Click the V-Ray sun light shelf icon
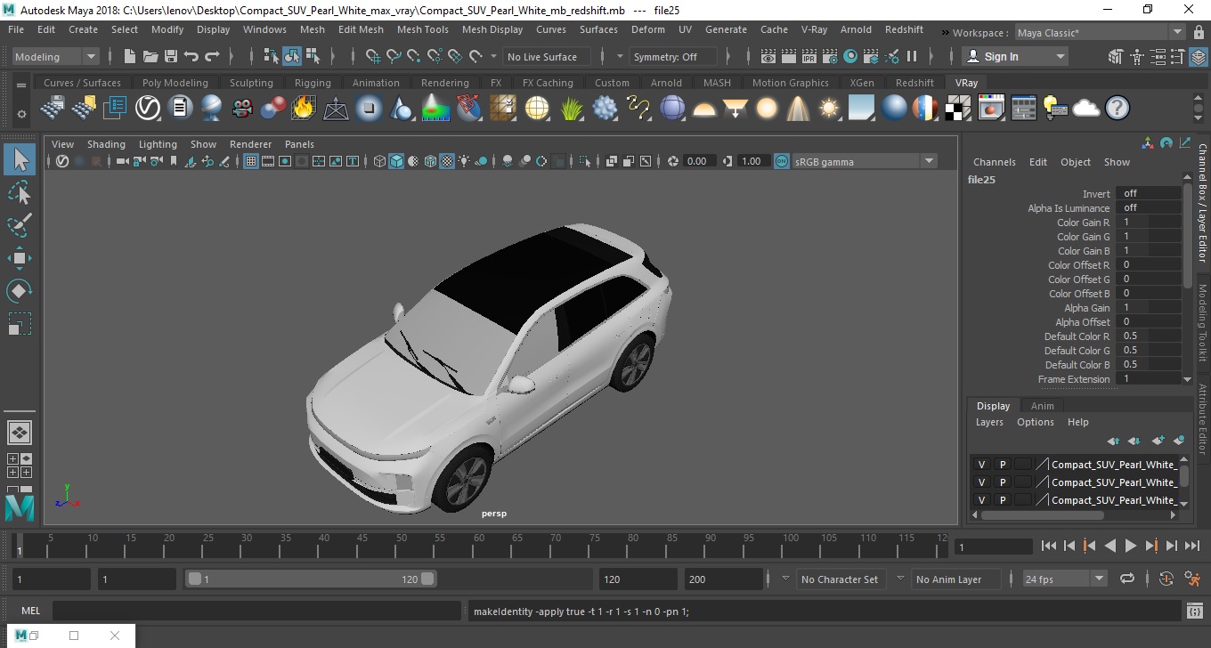Viewport: 1211px width, 648px height. coord(829,109)
